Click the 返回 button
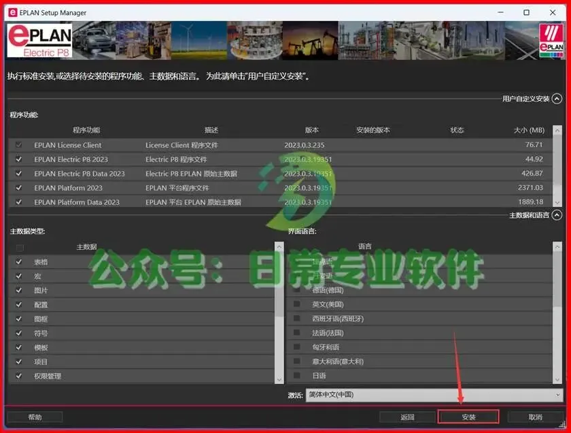571x433 pixels. pos(407,417)
